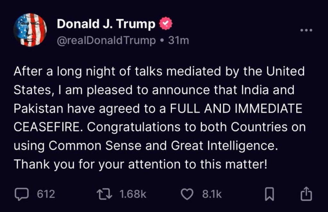Open the @realDonaldTrump handle link

pyautogui.click(x=106, y=41)
